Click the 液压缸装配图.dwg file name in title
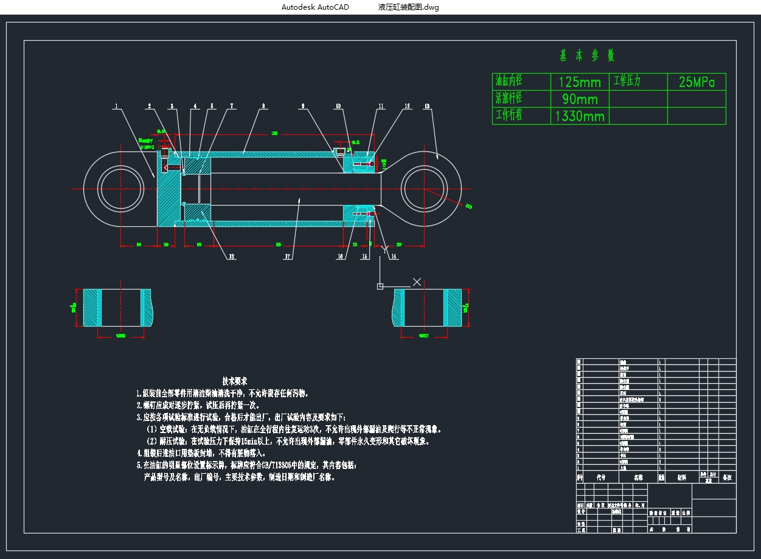Viewport: 761px width, 559px height. tap(408, 7)
